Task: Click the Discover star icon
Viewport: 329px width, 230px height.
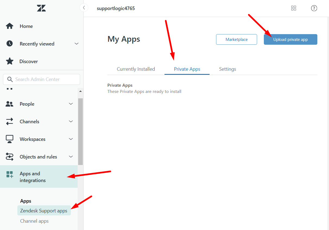Action: pyautogui.click(x=10, y=61)
